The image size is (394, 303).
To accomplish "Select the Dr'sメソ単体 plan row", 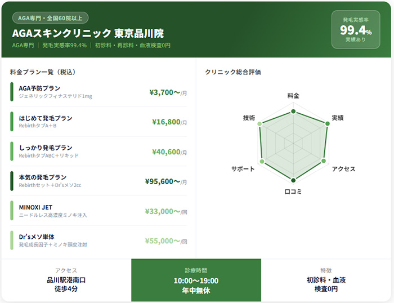I will 98,241.
